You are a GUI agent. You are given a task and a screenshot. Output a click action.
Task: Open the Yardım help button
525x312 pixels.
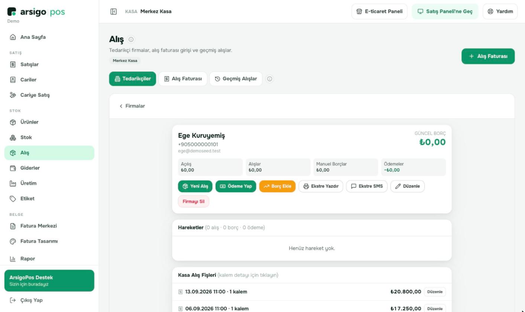(500, 12)
